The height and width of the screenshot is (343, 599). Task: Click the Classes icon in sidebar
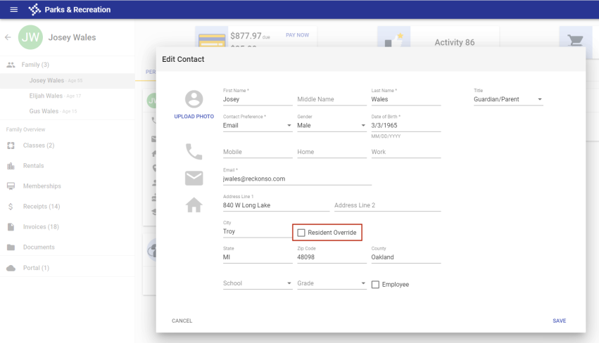(x=11, y=145)
